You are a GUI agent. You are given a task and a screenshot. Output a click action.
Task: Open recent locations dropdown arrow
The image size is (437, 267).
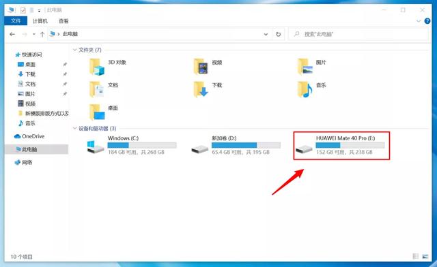pos(33,34)
